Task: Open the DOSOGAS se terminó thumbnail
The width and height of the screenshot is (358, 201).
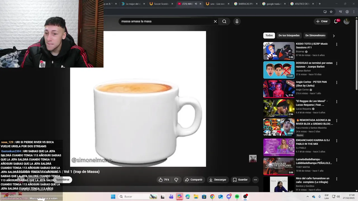Action: (279, 70)
